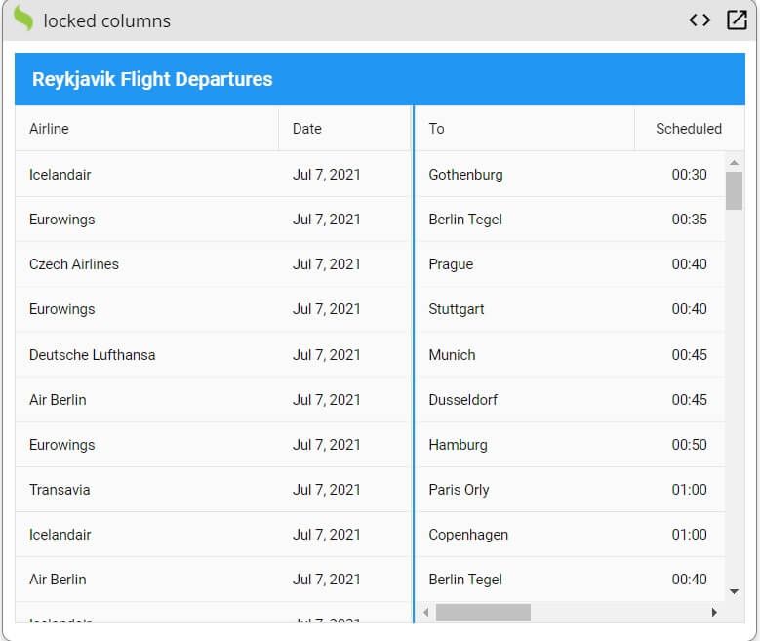
Task: Click Eurowings in the Stuttgart row
Action: [62, 309]
